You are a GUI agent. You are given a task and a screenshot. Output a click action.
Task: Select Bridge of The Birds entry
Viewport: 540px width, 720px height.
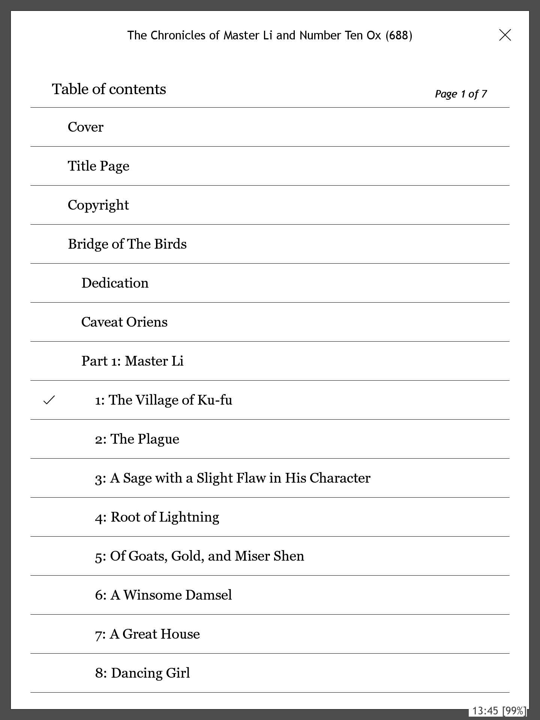127,244
